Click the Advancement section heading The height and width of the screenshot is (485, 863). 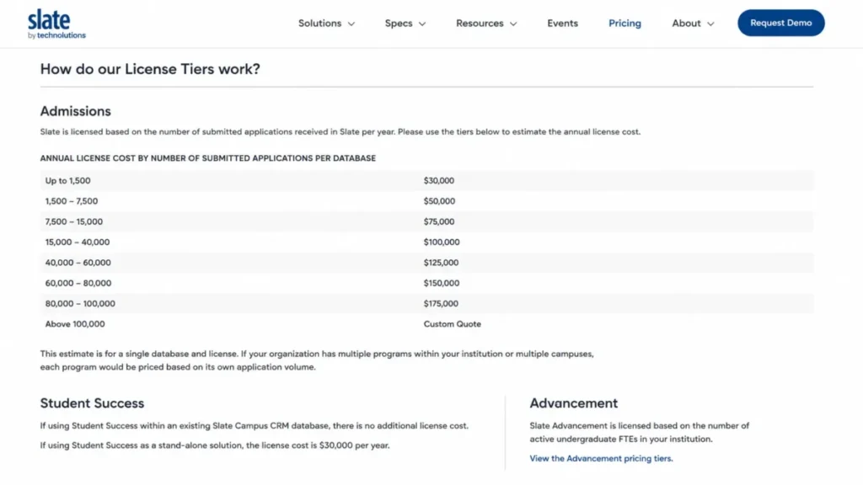tap(573, 403)
